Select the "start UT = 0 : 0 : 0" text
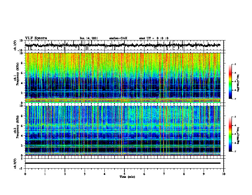 coord(154,38)
